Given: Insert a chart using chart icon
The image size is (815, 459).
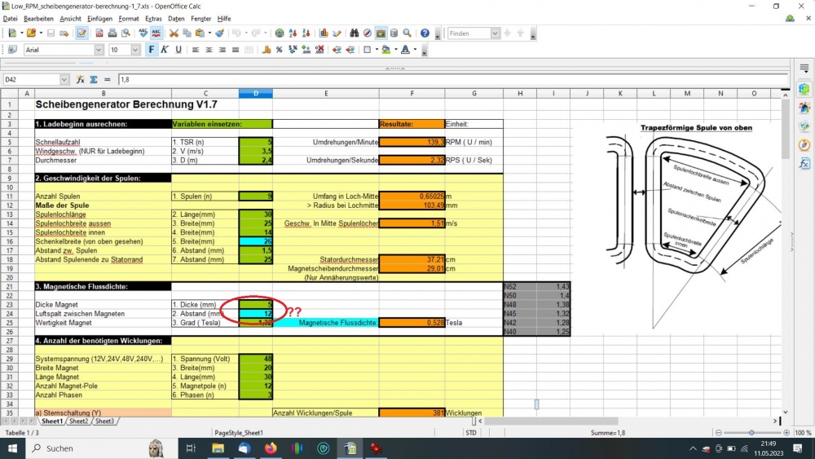Looking at the screenshot, I should [324, 33].
